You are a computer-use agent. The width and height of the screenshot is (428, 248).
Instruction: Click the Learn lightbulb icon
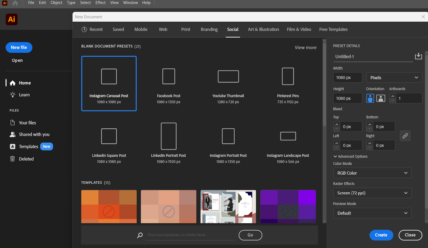pos(13,95)
